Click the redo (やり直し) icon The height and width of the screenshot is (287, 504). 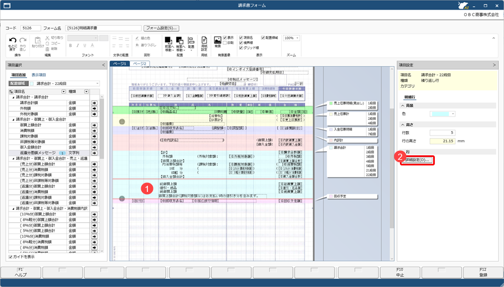point(23,40)
